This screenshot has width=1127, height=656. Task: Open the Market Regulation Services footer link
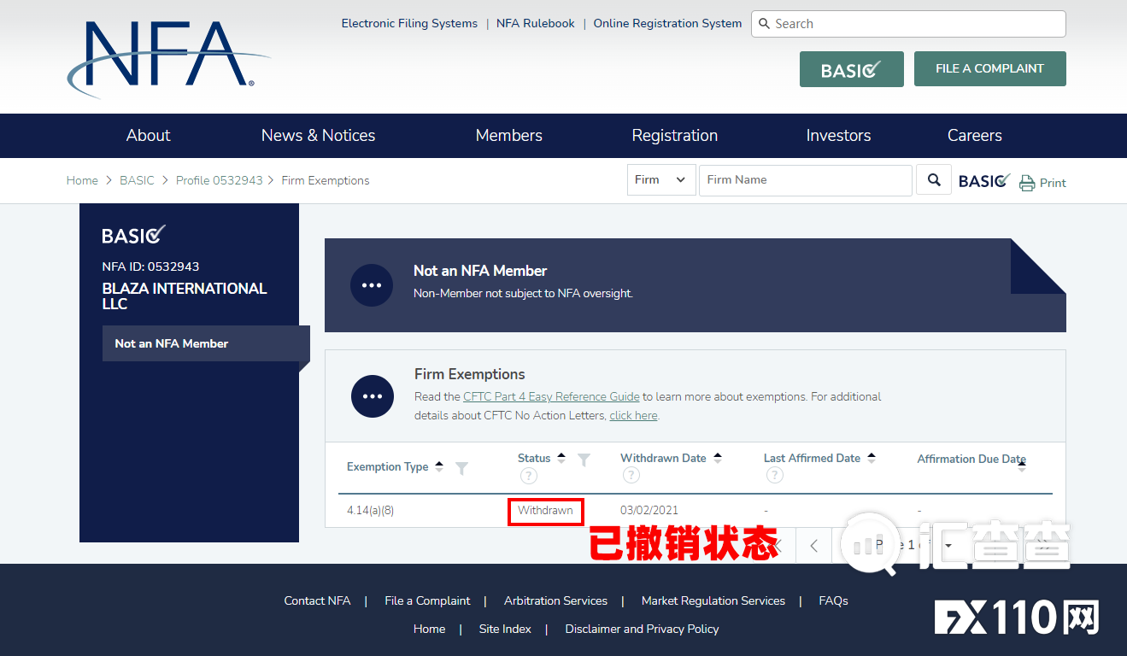[x=713, y=600]
